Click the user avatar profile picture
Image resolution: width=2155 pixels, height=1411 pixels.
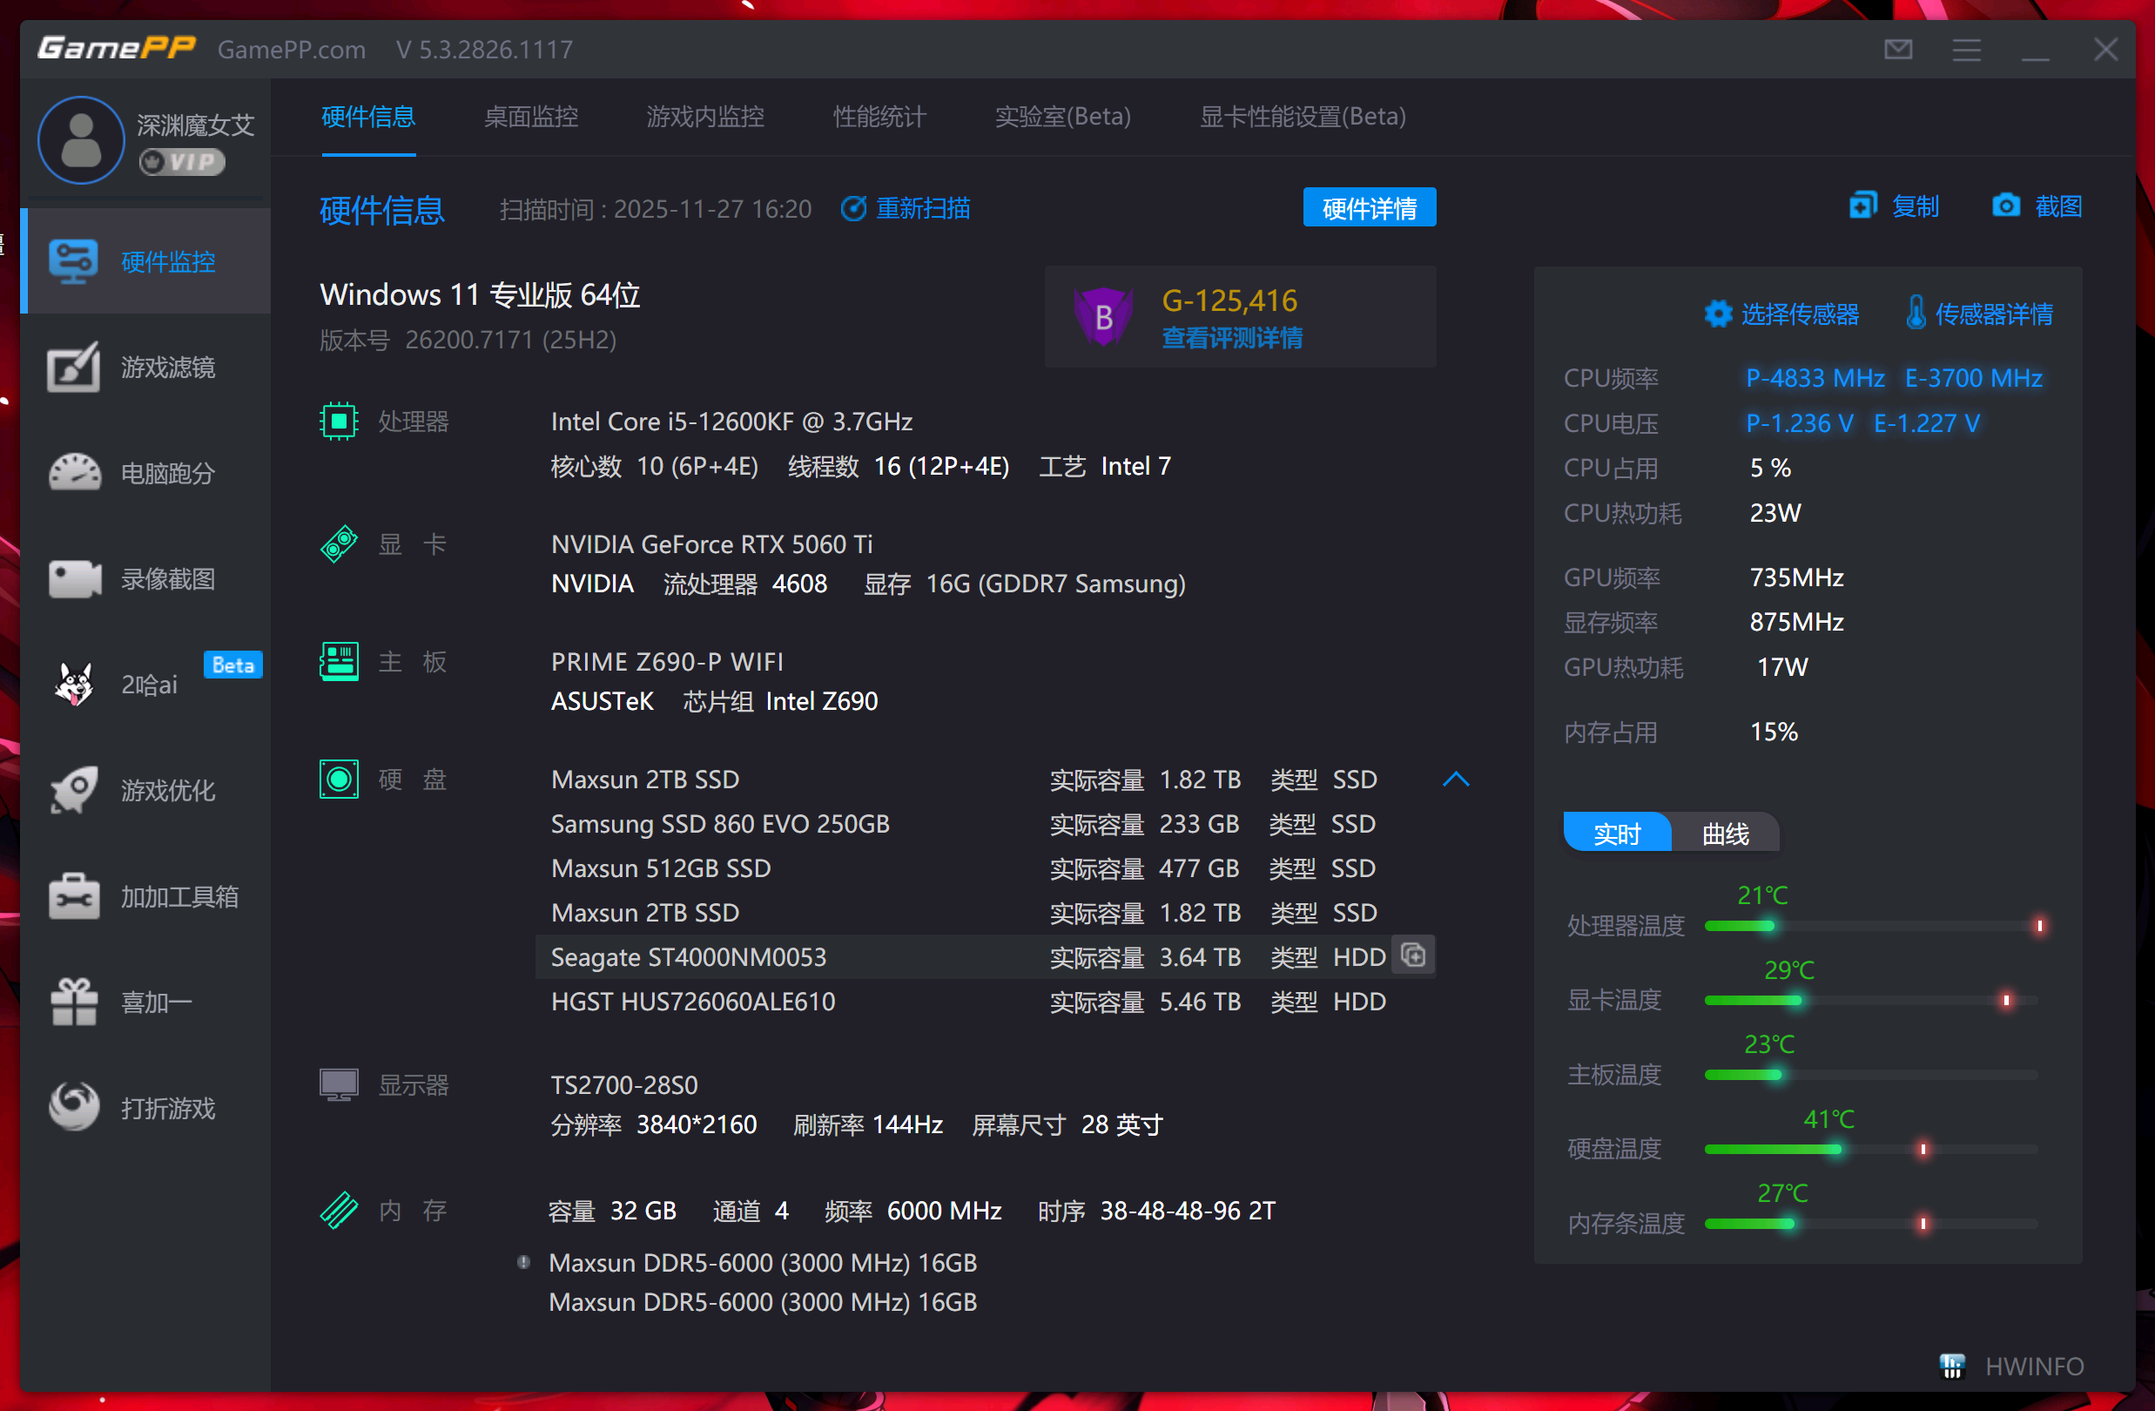[82, 140]
